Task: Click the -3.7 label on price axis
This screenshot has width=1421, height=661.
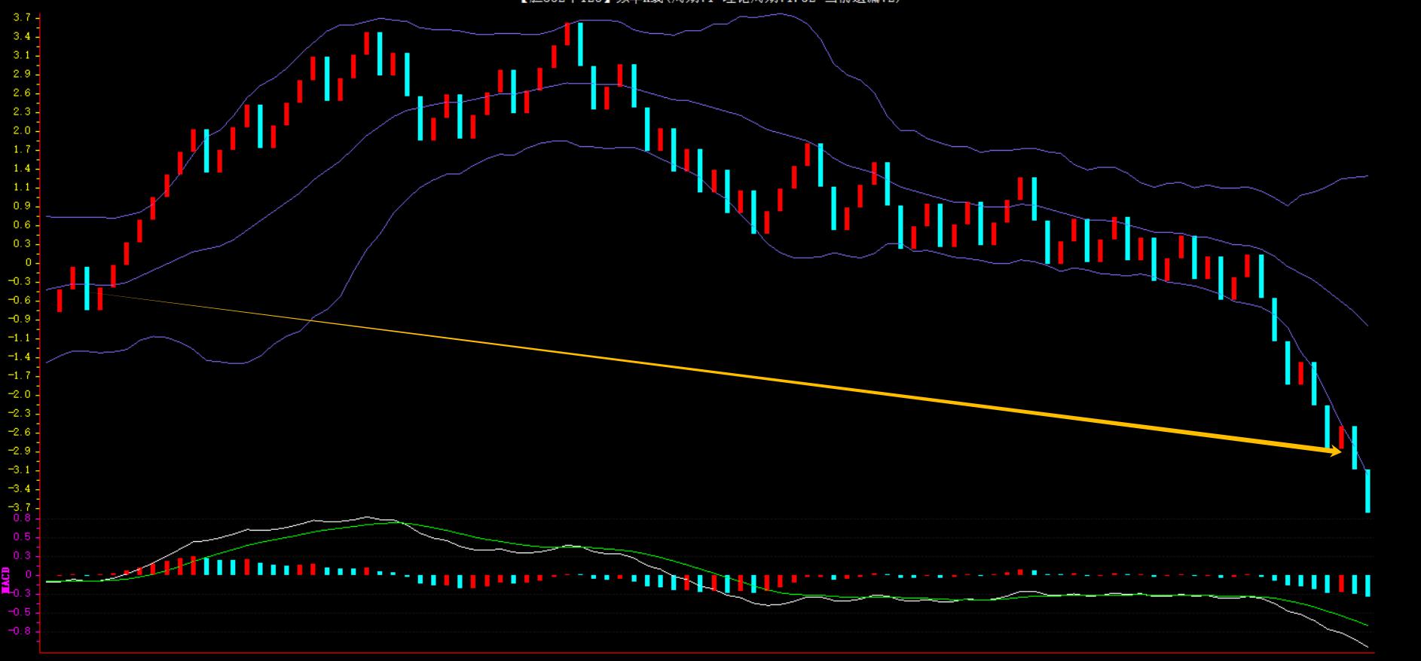Action: point(20,507)
